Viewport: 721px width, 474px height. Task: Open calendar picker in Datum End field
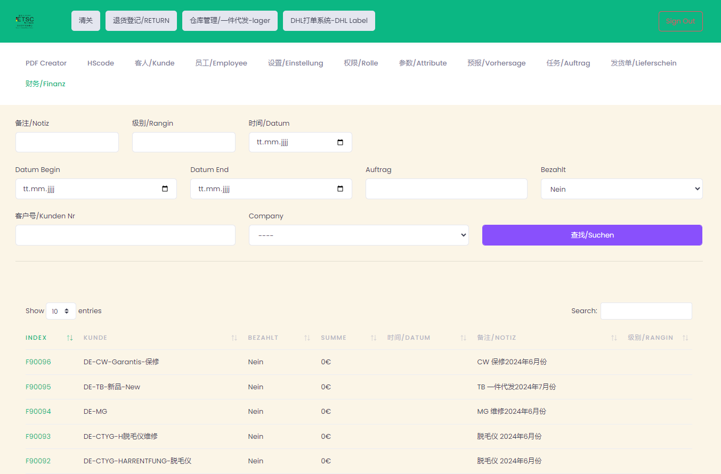[x=341, y=189]
